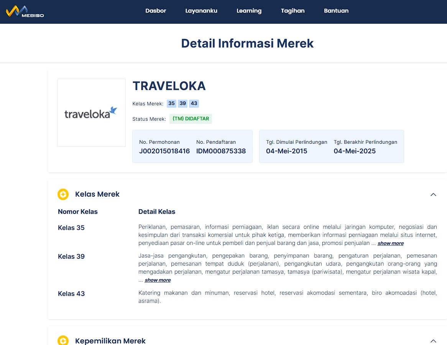Click the Mebiso logo
The image size is (447, 345).
25,11
